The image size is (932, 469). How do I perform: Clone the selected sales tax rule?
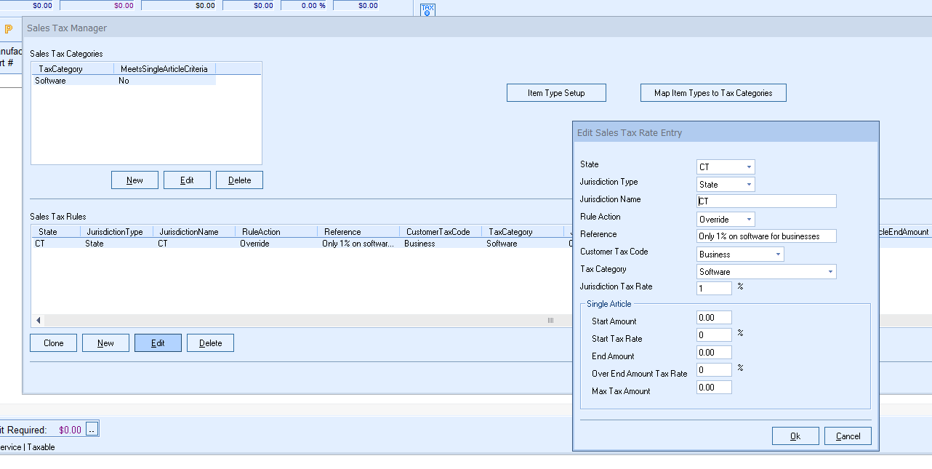pyautogui.click(x=53, y=343)
